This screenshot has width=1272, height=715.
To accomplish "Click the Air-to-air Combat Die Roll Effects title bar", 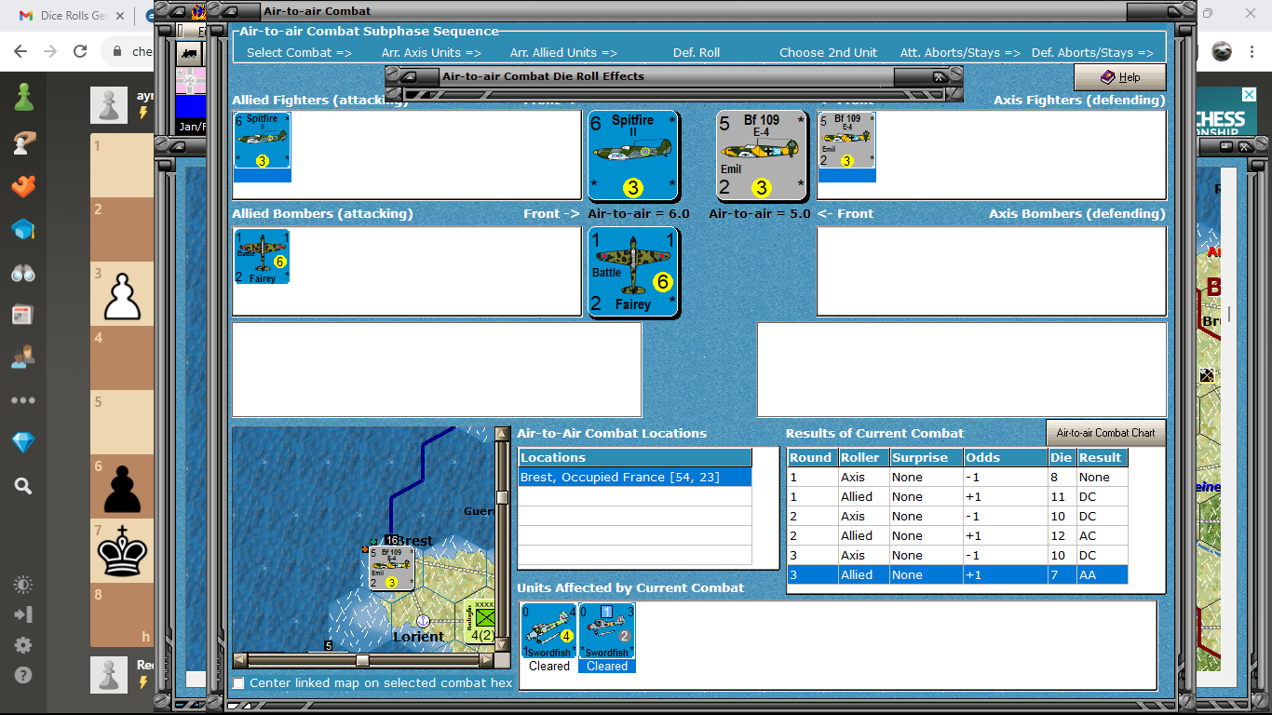I will pyautogui.click(x=673, y=76).
